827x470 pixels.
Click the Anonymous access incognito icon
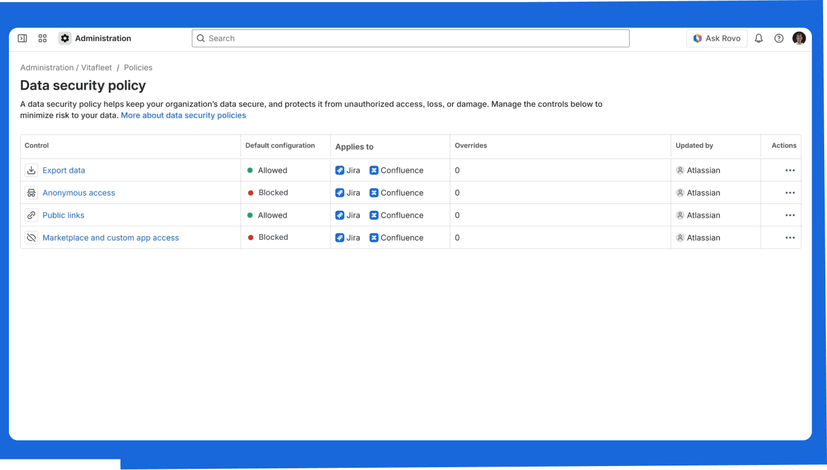tap(31, 193)
